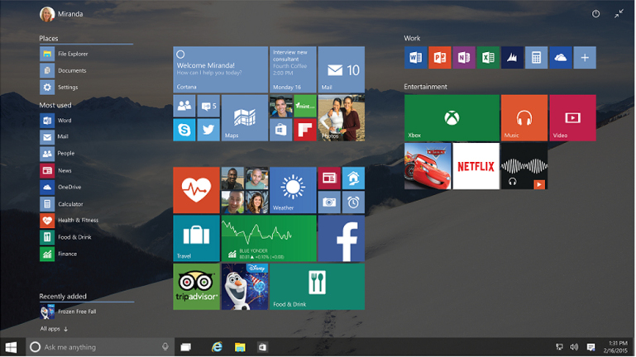Click the Cortana microphone icon
This screenshot has height=357, width=636.
(x=165, y=347)
